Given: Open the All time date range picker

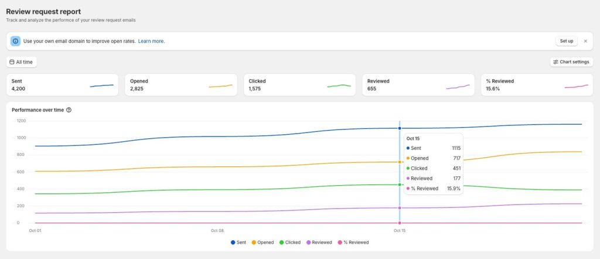Looking at the screenshot, I should (x=21, y=62).
